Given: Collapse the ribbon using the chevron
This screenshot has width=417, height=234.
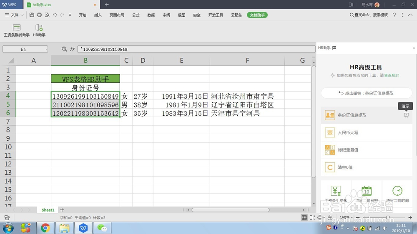Looking at the screenshot, I should (410, 15).
